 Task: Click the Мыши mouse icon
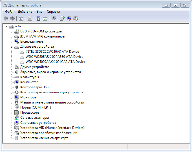tap(17, 102)
